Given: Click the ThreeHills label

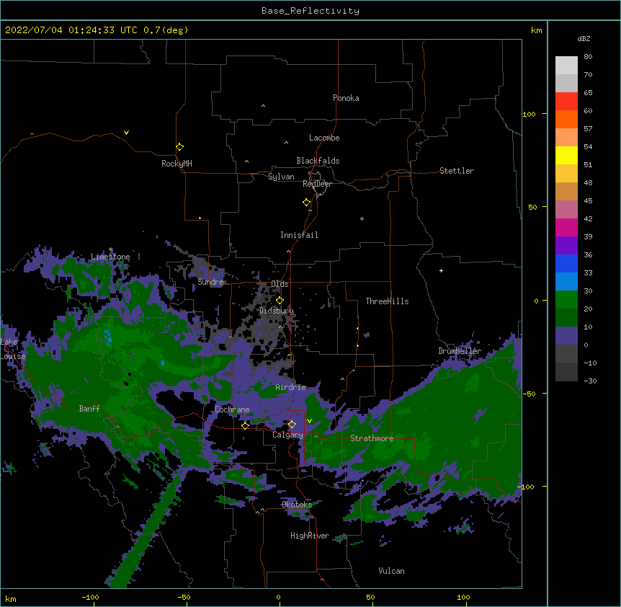Looking at the screenshot, I should [x=387, y=301].
